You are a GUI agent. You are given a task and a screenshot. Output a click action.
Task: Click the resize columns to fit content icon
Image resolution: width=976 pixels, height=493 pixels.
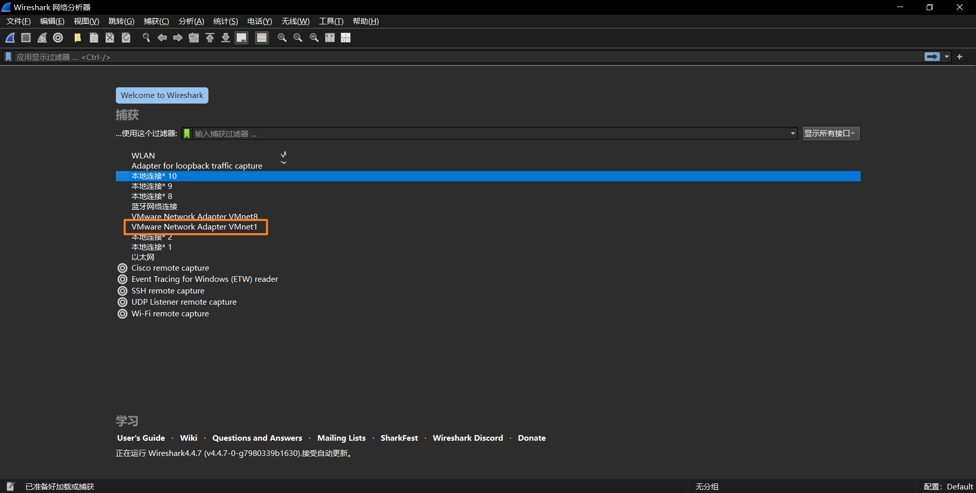[330, 38]
